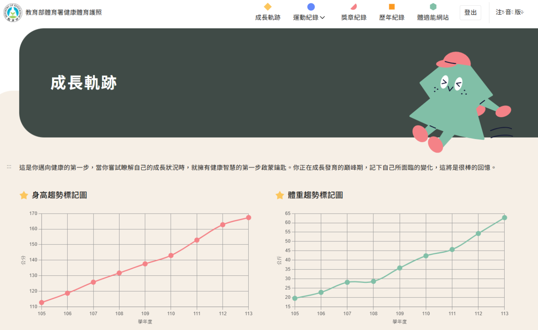This screenshot has width=538, height=330.
Task: Navigate to 獎章紀錄 from the top bar
Action: pyautogui.click(x=353, y=17)
